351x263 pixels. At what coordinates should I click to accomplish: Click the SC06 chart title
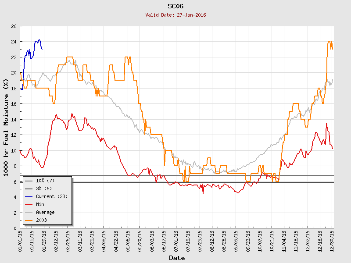[x=175, y=6]
